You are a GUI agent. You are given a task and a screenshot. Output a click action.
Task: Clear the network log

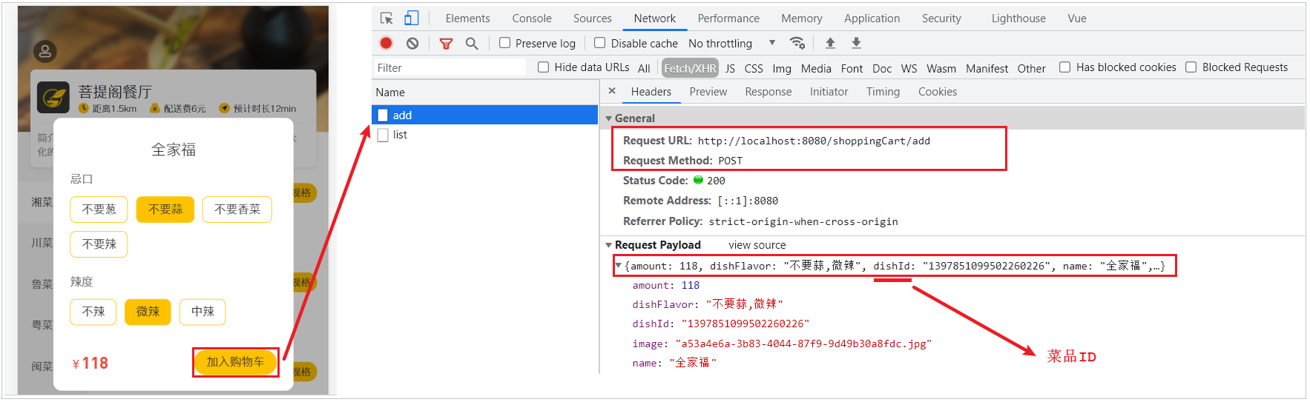pyautogui.click(x=412, y=44)
